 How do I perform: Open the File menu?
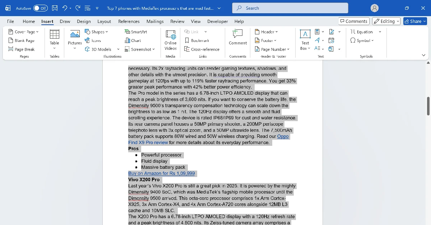point(10,21)
